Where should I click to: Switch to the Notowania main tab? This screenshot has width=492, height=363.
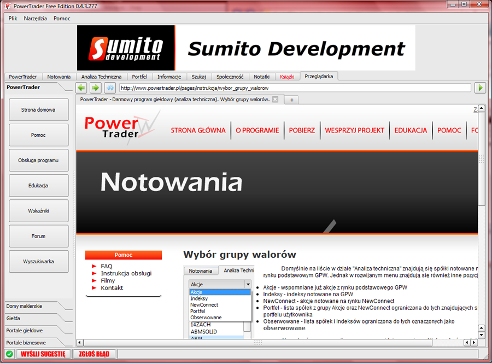pos(58,77)
